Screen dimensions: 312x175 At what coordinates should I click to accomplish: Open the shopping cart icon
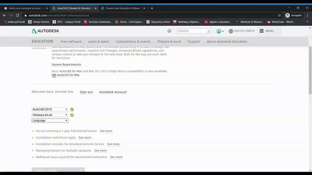[x=169, y=31]
